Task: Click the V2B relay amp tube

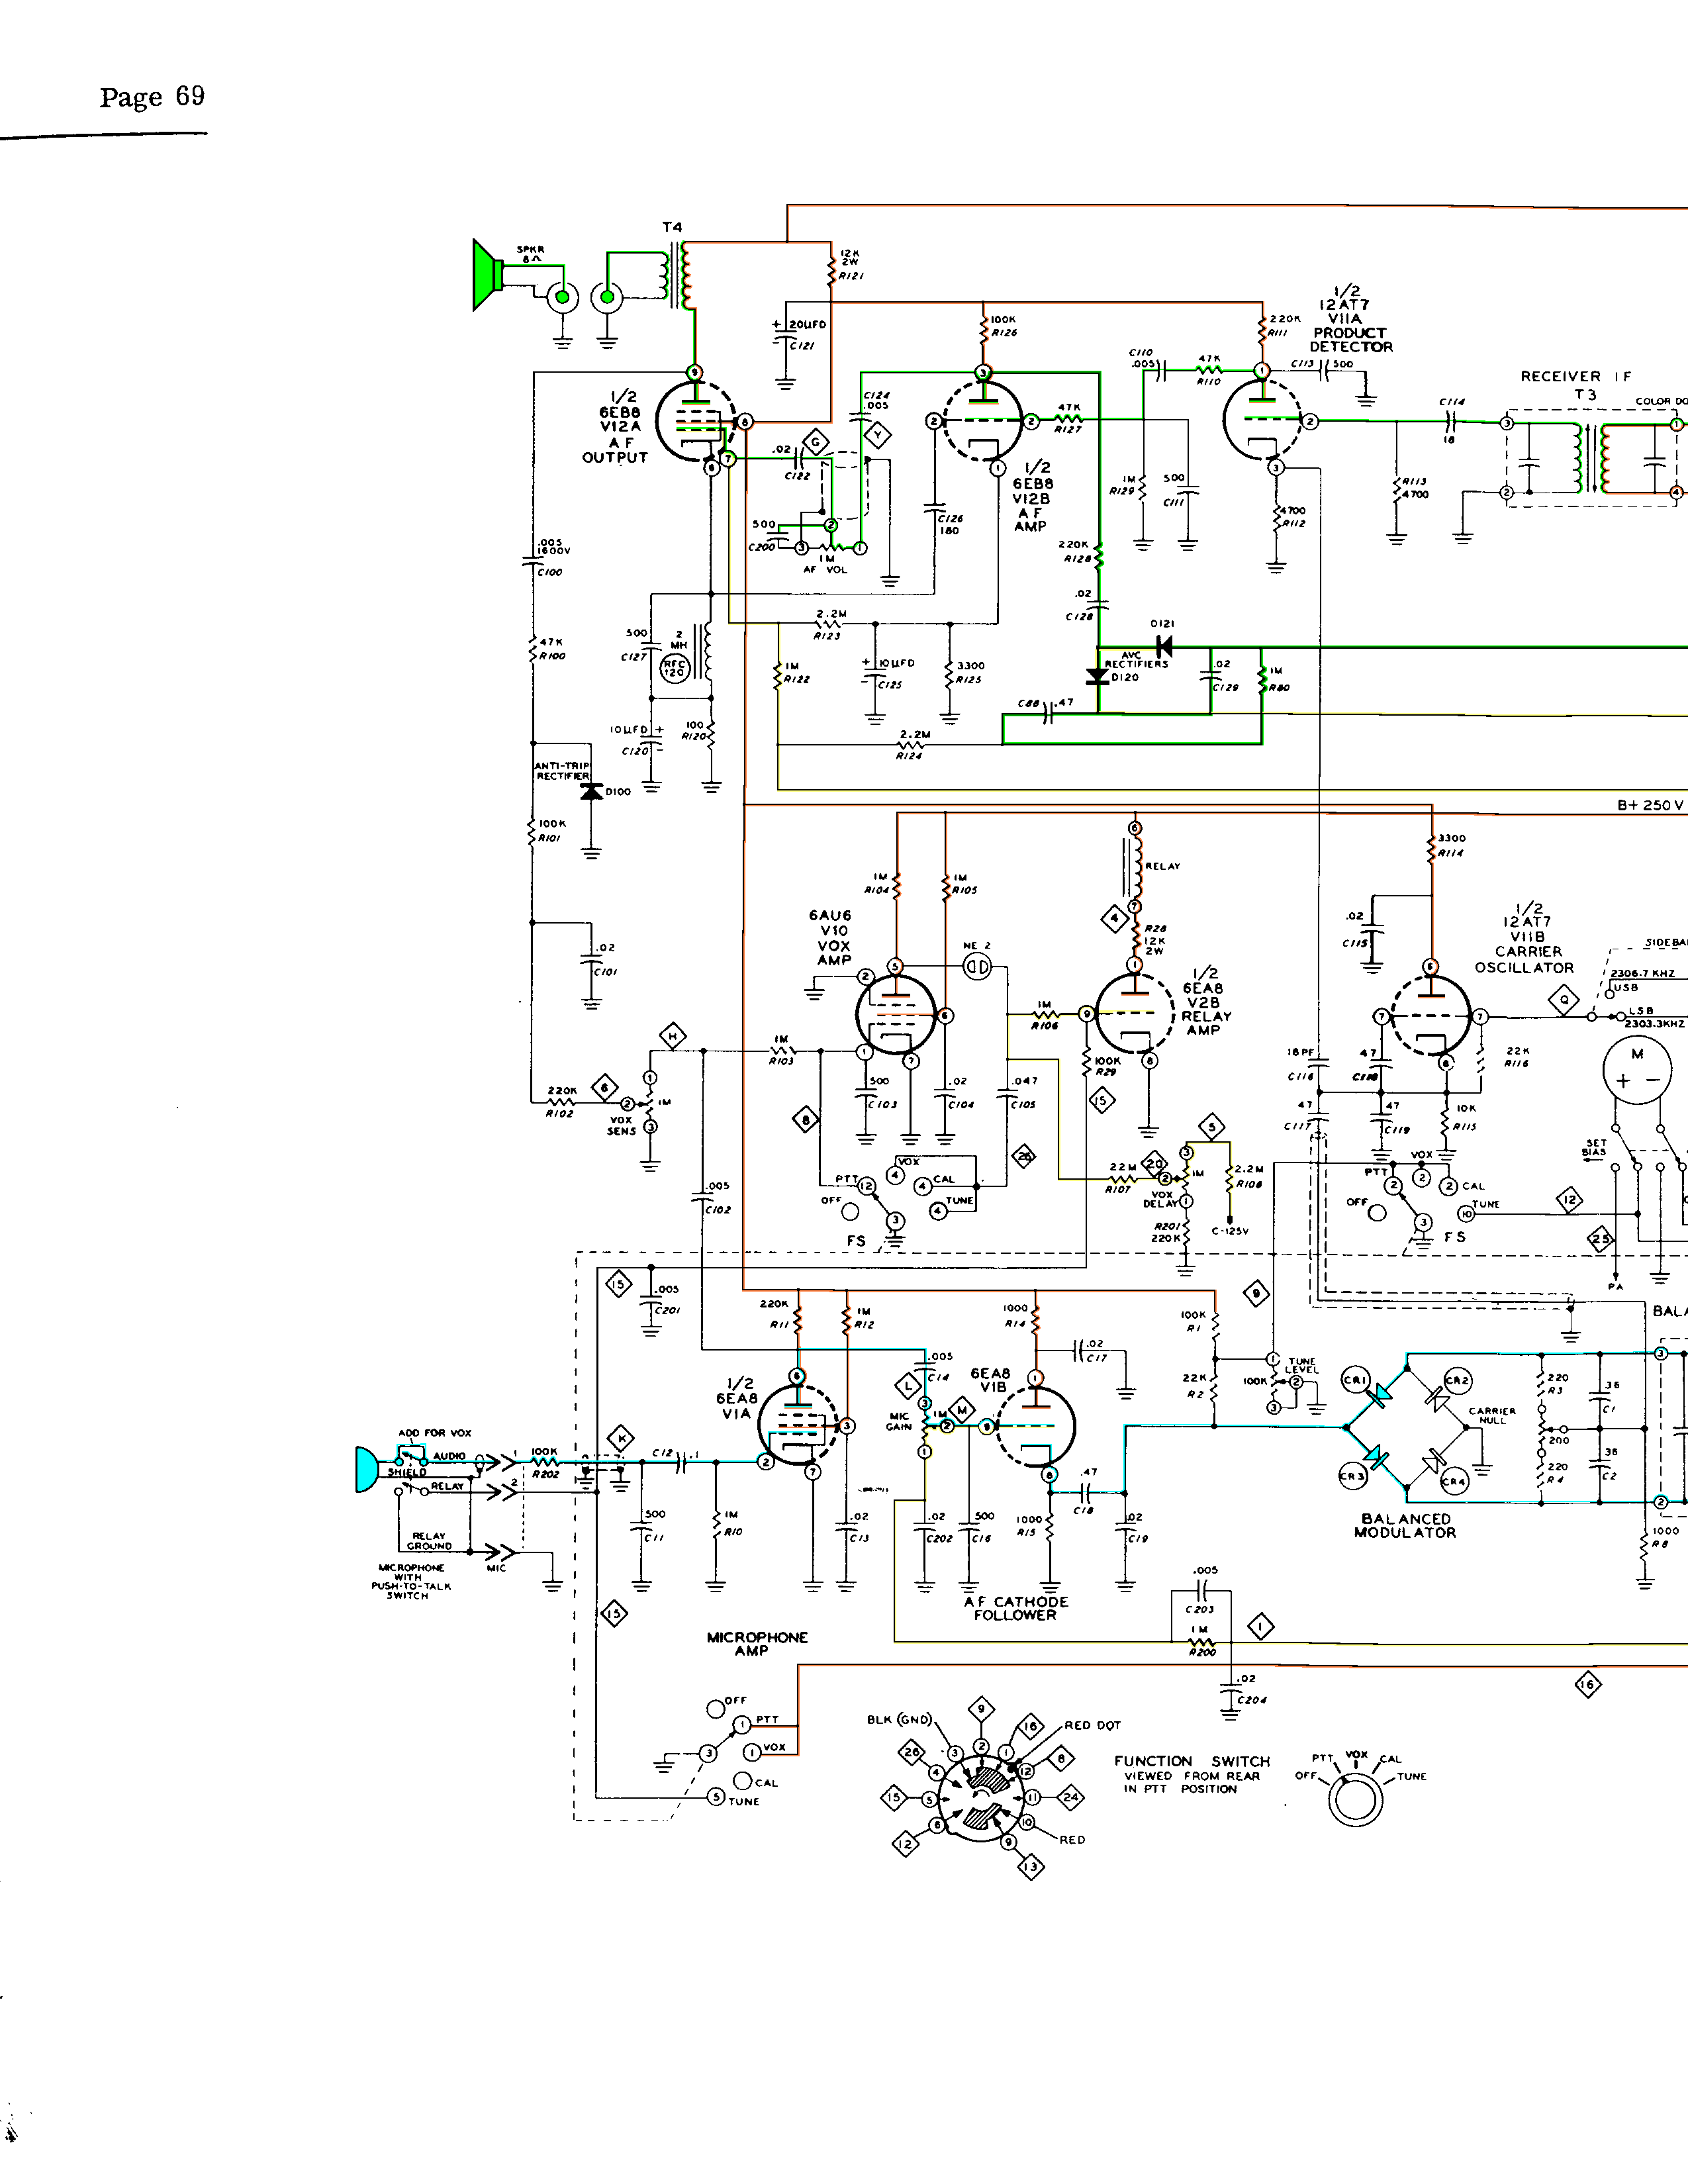Action: point(1135,1014)
